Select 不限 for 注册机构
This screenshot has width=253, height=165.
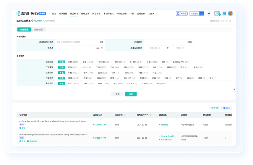(62, 78)
